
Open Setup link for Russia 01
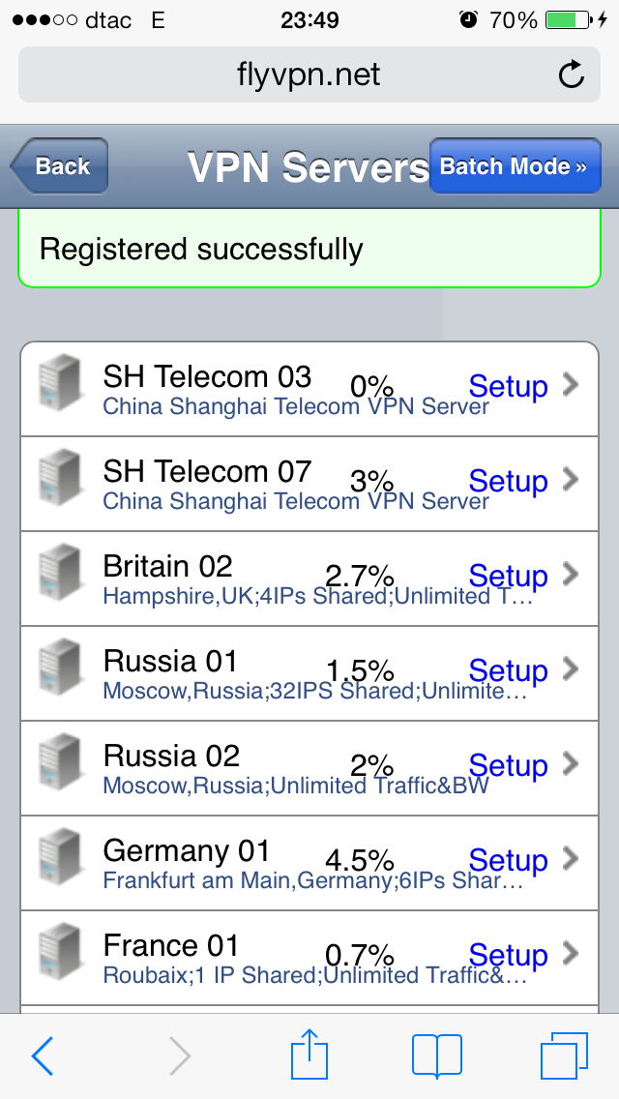(508, 670)
